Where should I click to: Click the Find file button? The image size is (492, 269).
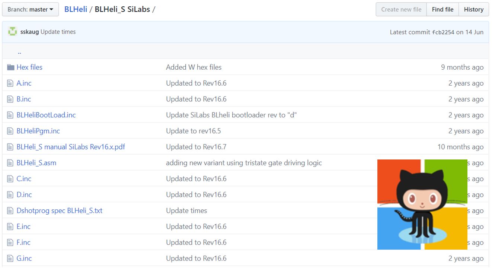(443, 9)
